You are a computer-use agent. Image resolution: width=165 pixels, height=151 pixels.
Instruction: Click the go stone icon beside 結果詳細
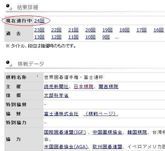pyautogui.click(x=9, y=7)
